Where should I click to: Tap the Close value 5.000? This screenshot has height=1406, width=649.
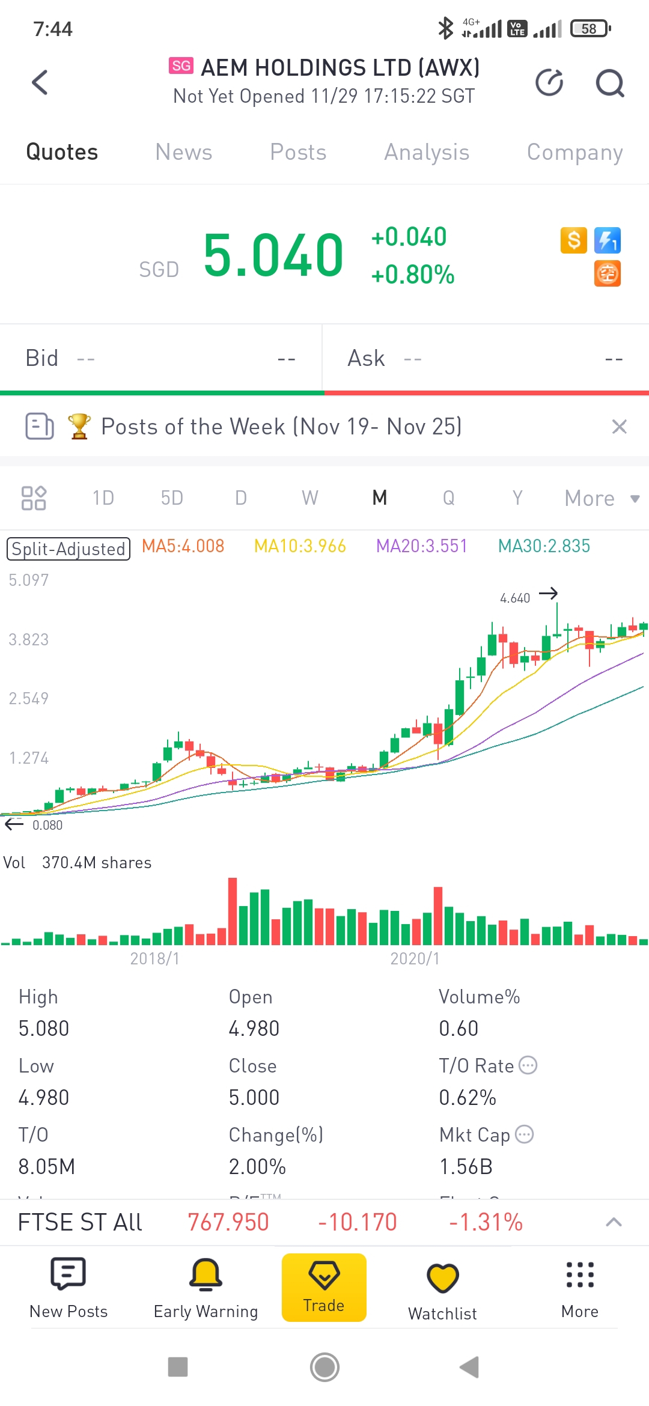coord(254,1098)
